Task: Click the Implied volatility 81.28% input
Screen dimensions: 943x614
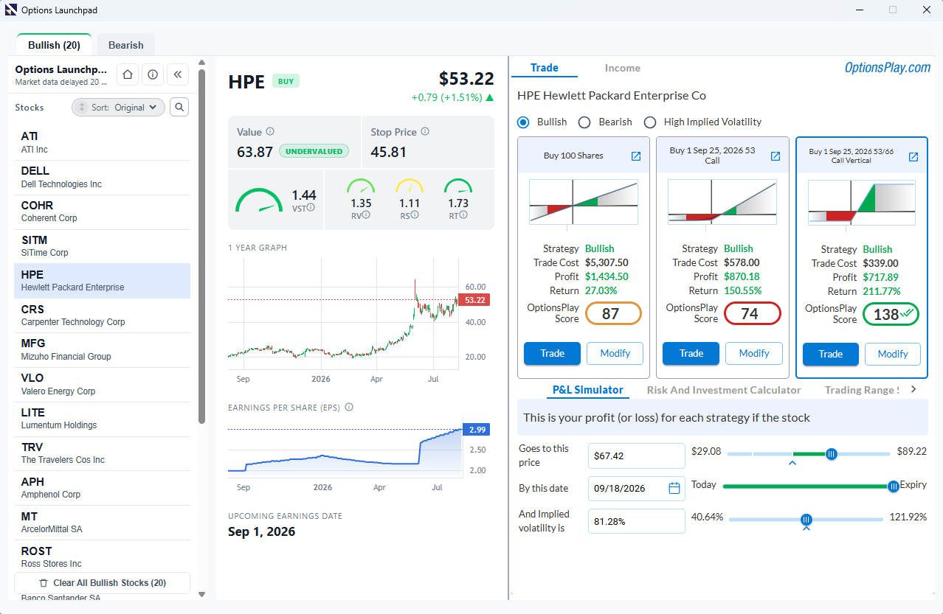Action: tap(637, 521)
